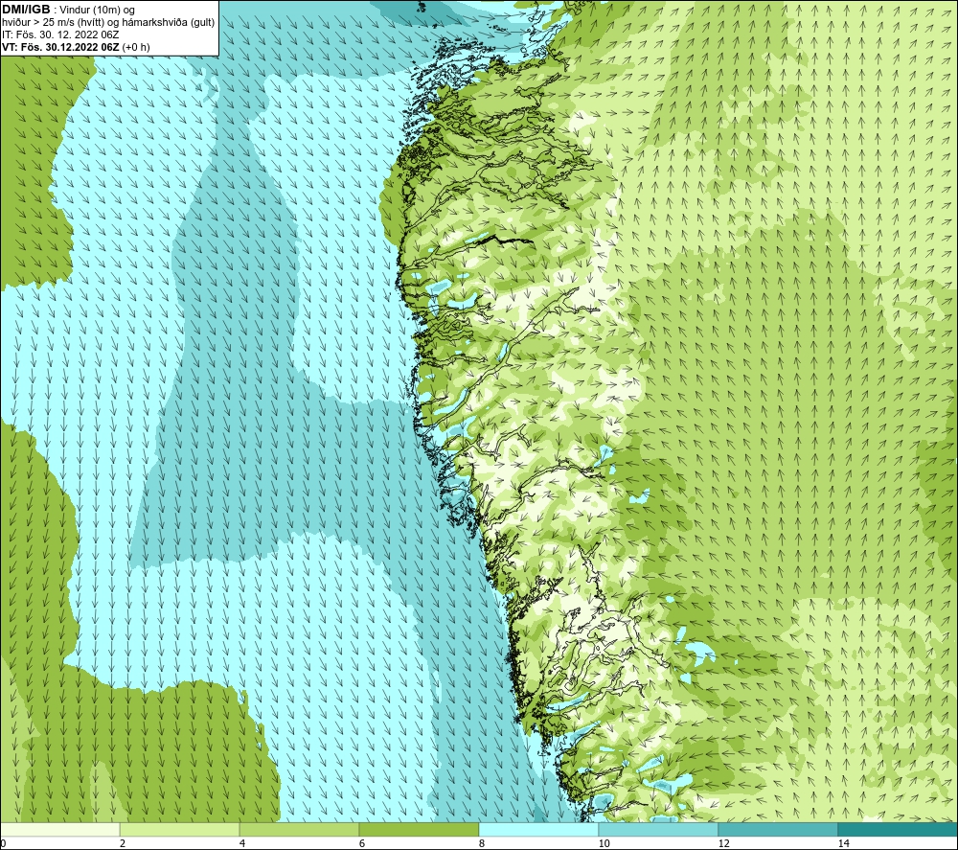958x850 pixels.
Task: Click the legend scale label '6'
Action: click(362, 843)
